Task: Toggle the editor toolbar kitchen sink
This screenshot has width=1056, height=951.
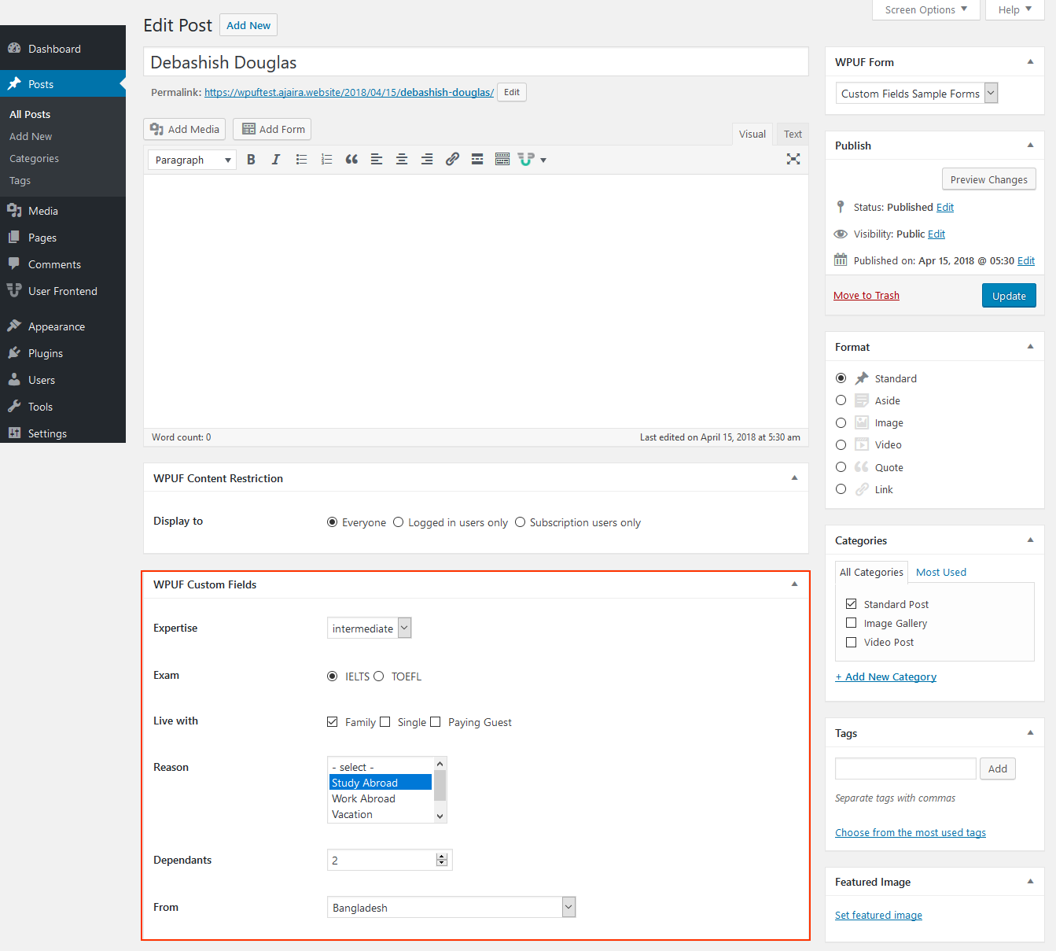Action: click(x=502, y=160)
